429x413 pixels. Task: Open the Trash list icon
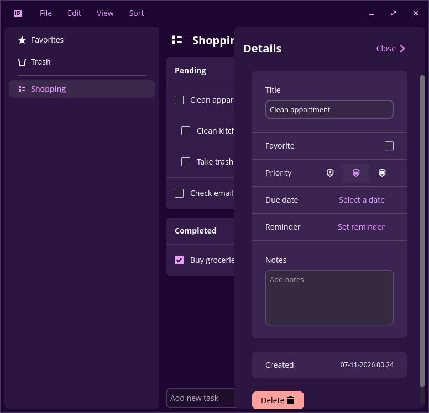22,62
